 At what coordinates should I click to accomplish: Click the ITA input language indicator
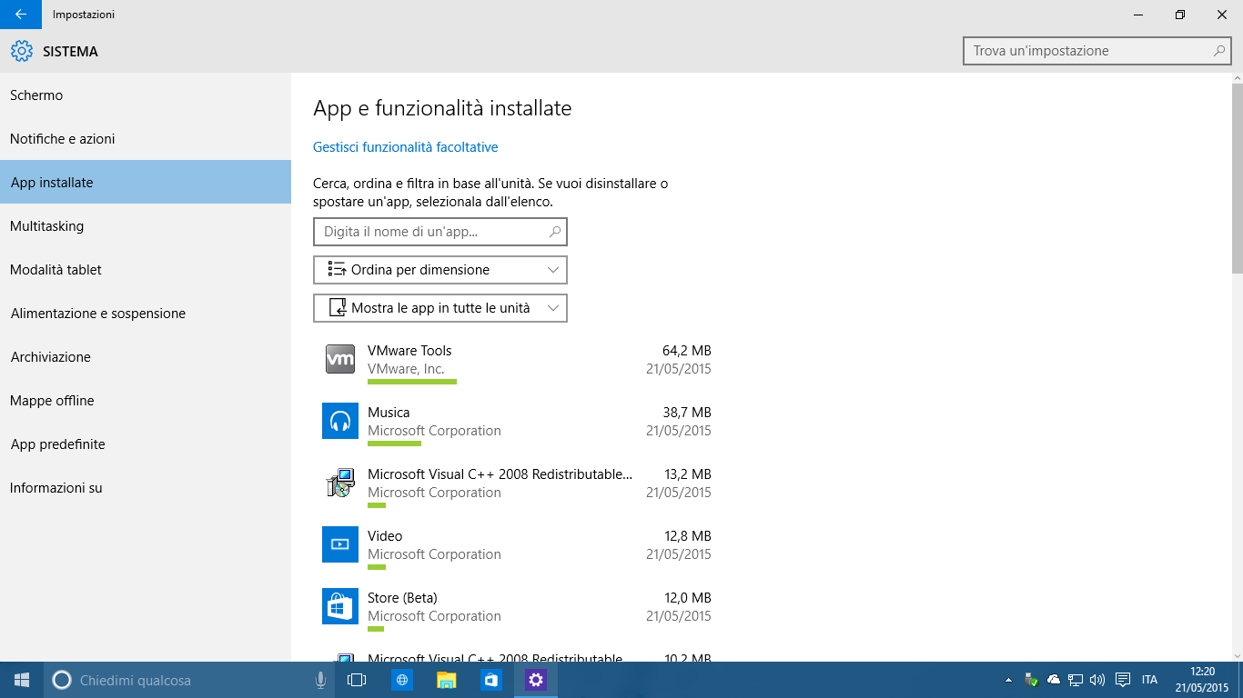pos(1149,680)
